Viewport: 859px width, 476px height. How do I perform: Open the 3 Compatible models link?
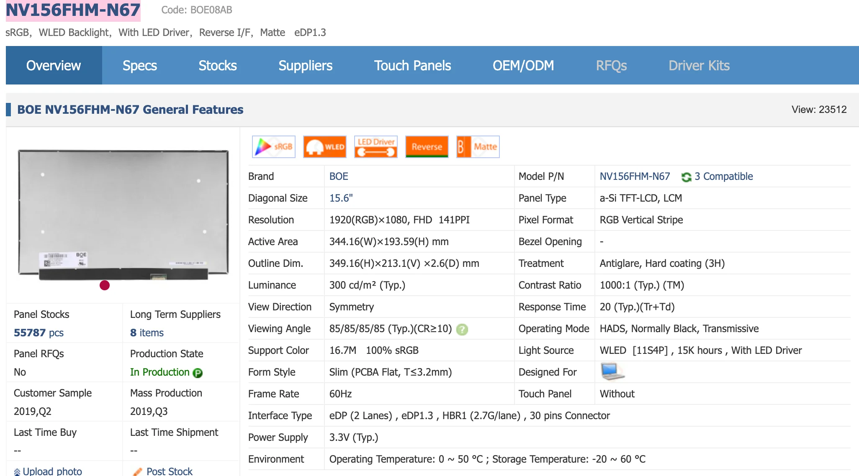(x=724, y=177)
